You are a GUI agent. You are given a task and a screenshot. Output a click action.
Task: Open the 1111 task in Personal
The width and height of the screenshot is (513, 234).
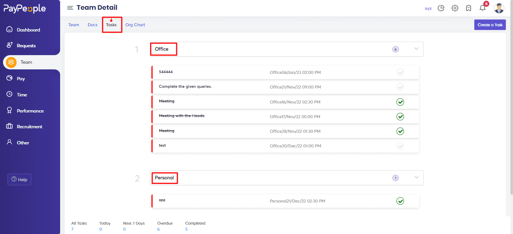[x=162, y=201]
